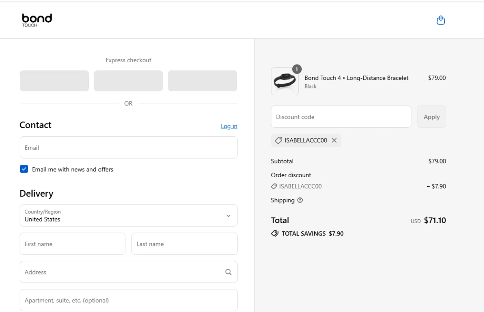This screenshot has width=484, height=312.
Task: Uncheck Email me with news and offers
Action: 24,169
